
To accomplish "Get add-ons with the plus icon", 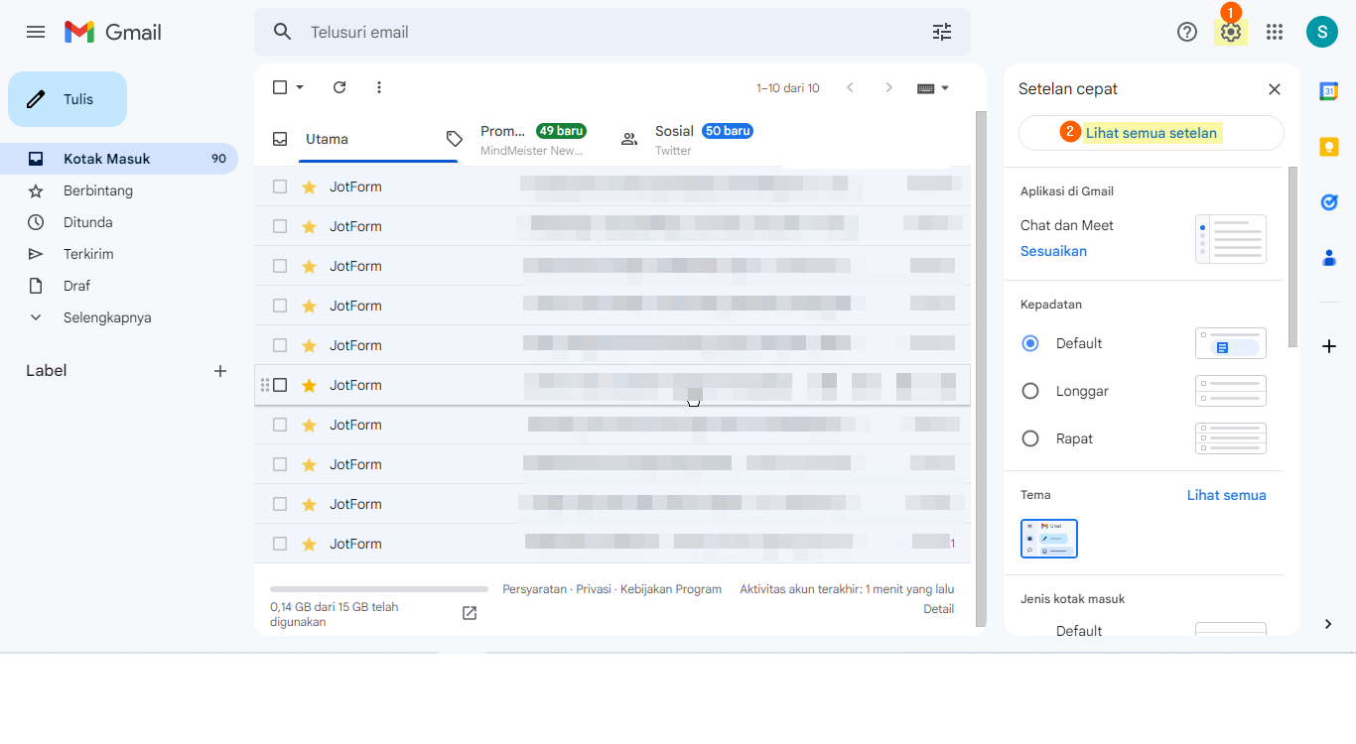I will (x=1329, y=346).
